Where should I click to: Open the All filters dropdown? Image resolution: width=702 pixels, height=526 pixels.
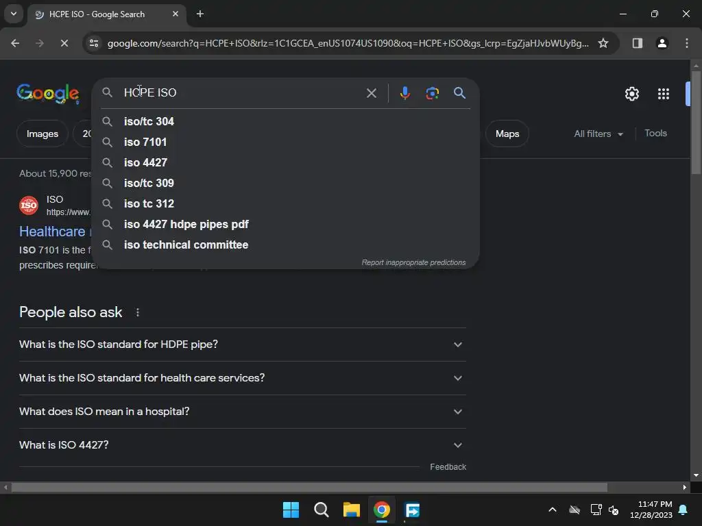598,134
